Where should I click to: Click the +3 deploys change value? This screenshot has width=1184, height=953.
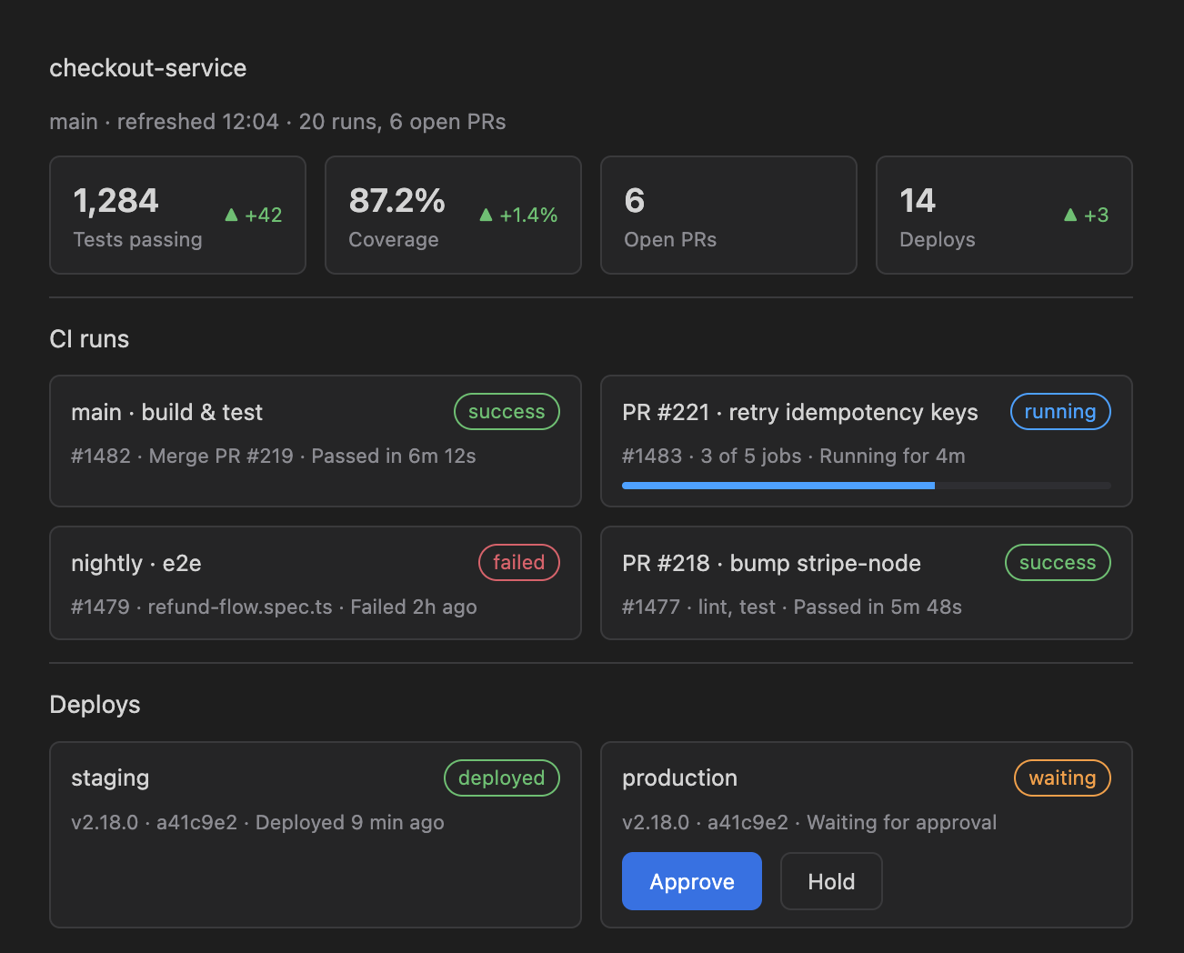pos(1097,216)
